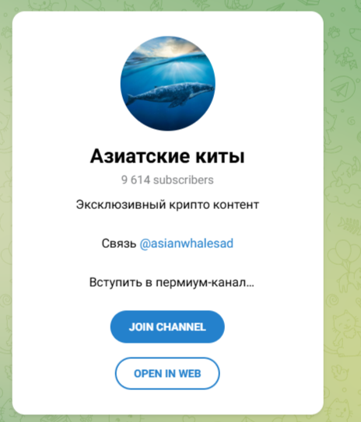Image resolution: width=361 pixels, height=422 pixels.
Task: Click the whale inside the avatar image
Action: pos(170,94)
